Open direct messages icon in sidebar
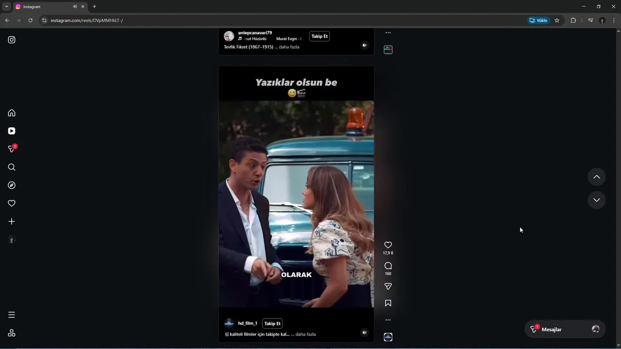Image resolution: width=621 pixels, height=349 pixels. [x=12, y=149]
